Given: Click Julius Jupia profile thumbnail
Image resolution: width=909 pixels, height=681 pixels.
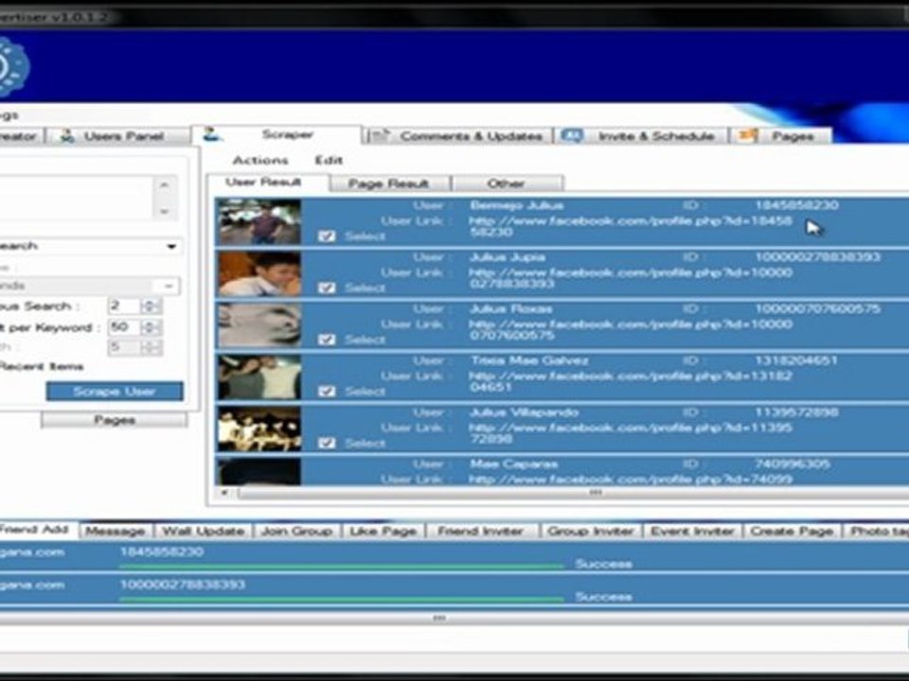Looking at the screenshot, I should pos(259,274).
